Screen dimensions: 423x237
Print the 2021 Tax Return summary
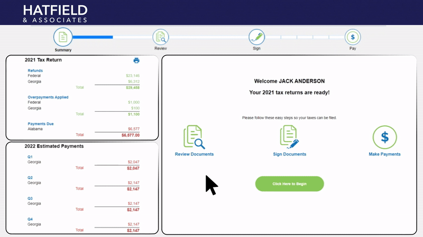tap(136, 61)
